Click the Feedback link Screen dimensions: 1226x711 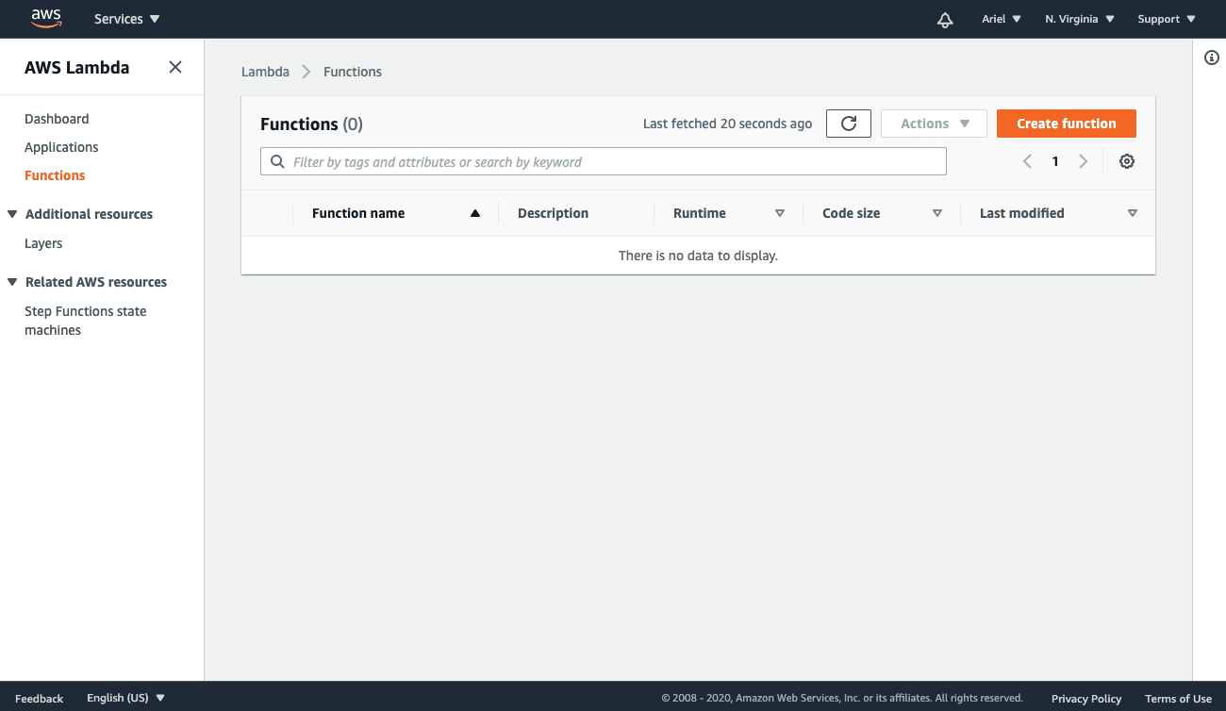point(39,698)
